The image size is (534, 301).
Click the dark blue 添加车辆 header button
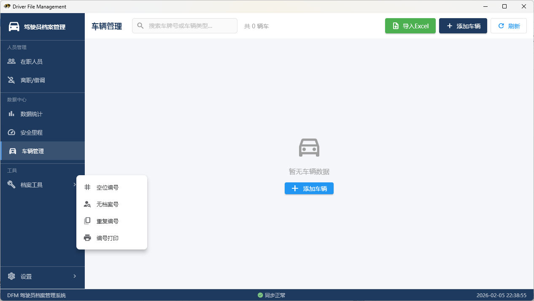(x=463, y=26)
